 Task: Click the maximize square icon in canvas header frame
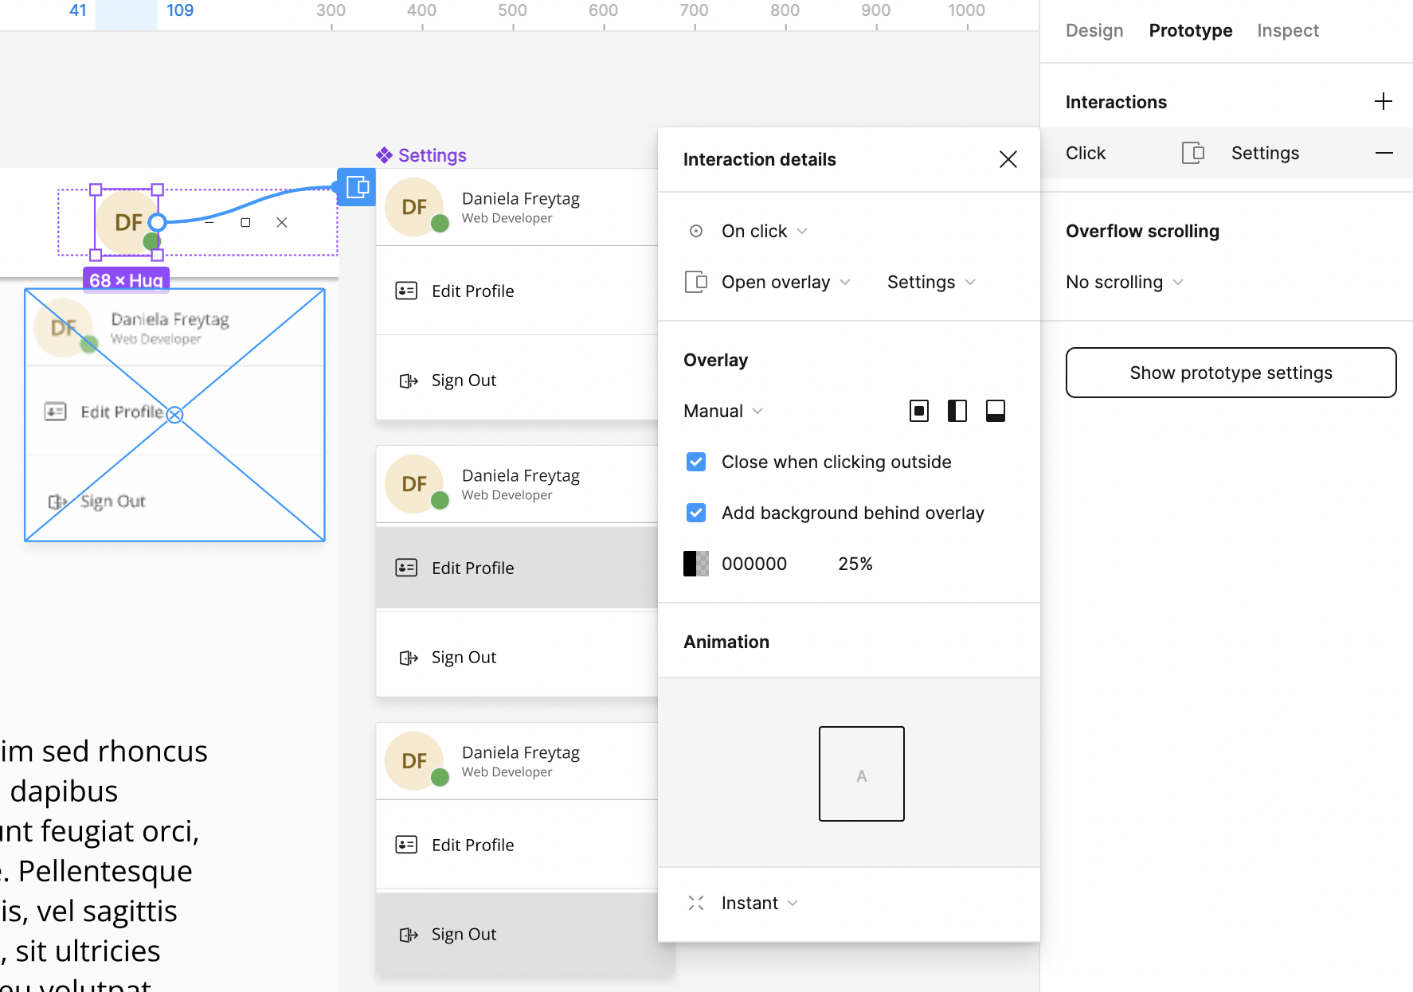245,222
